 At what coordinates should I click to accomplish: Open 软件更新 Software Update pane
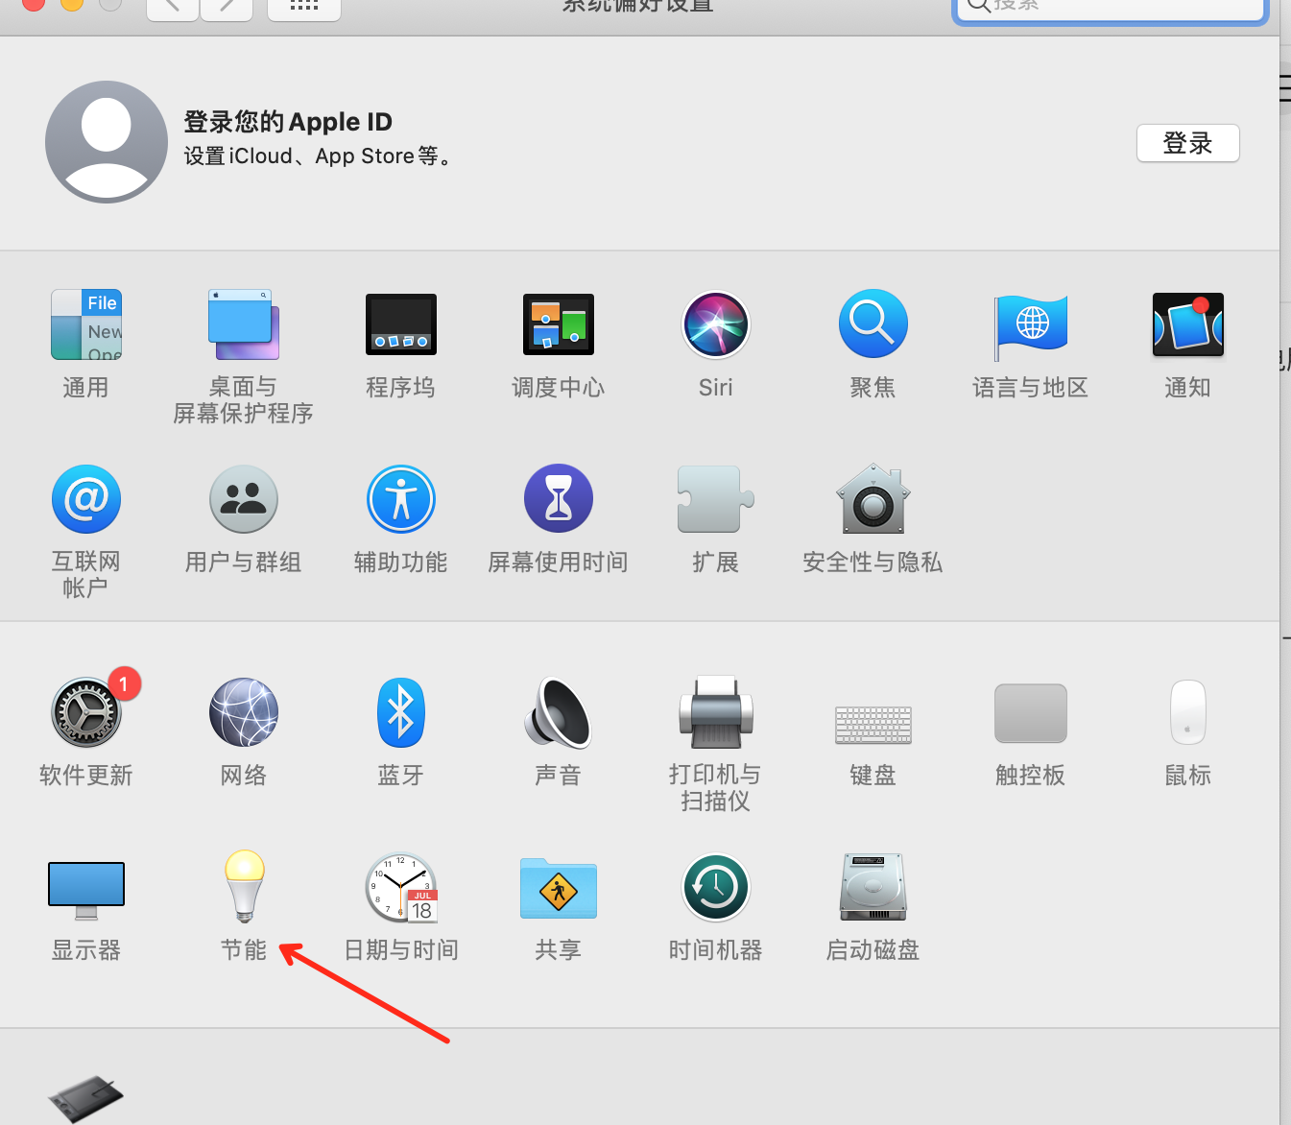pos(85,713)
